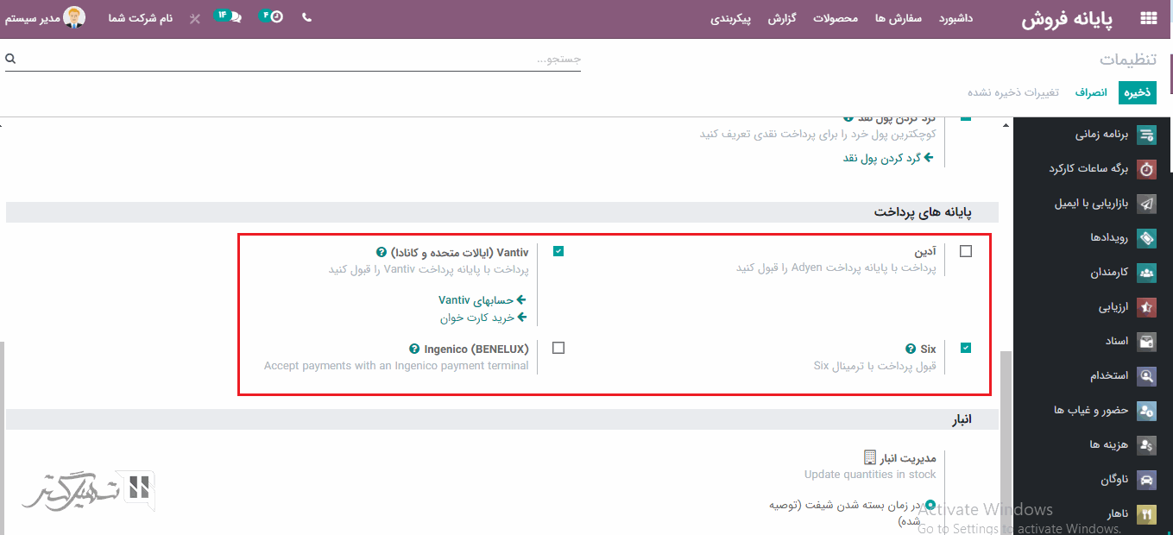Click the پایانه فروش app title
The width and height of the screenshot is (1173, 535).
[x=1067, y=19]
